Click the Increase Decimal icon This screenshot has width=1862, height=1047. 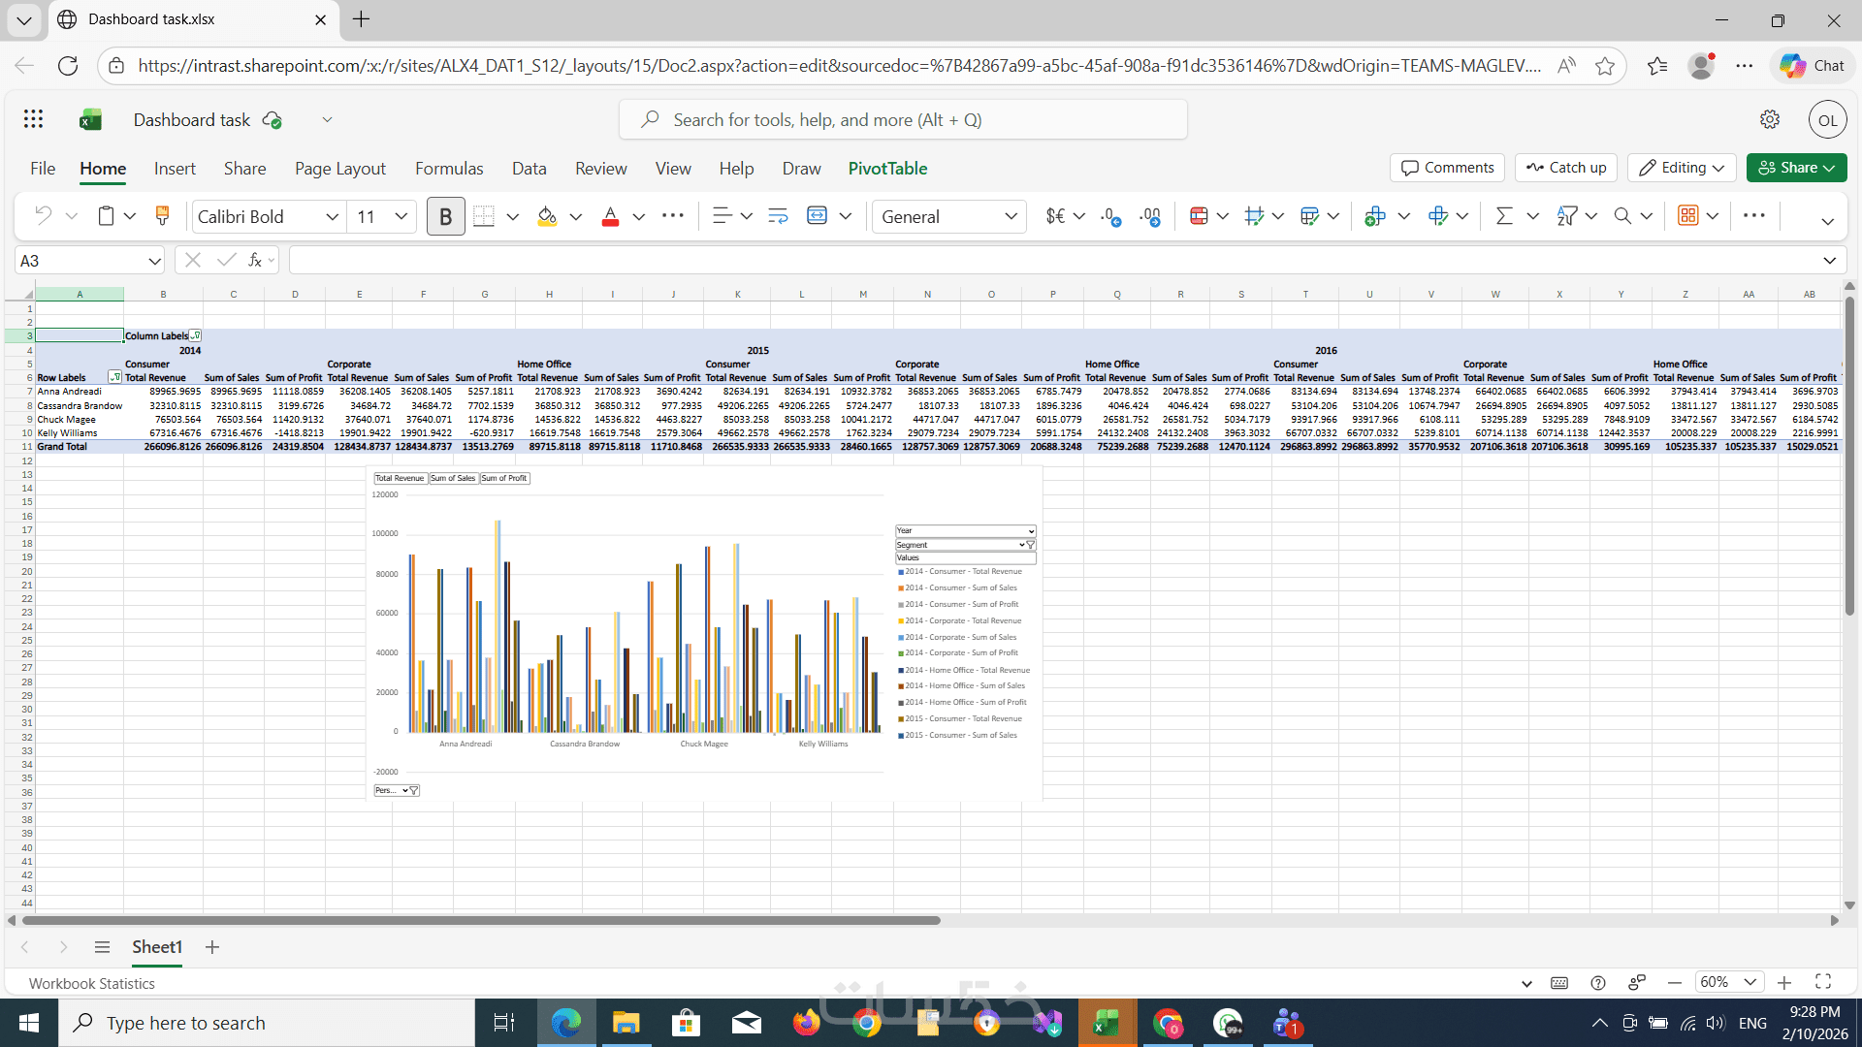1111,216
